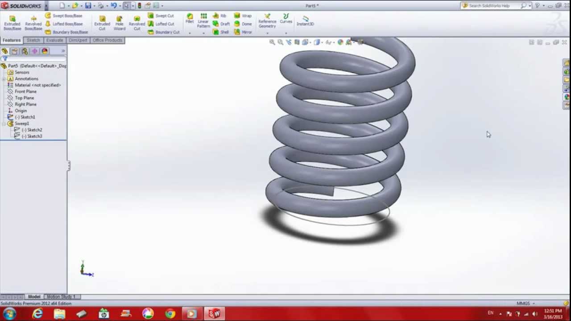This screenshot has width=571, height=321.
Task: Click Section View icon in view toolbar
Action: pyautogui.click(x=297, y=42)
